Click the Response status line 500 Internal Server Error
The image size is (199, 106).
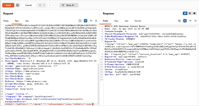click(x=125, y=26)
